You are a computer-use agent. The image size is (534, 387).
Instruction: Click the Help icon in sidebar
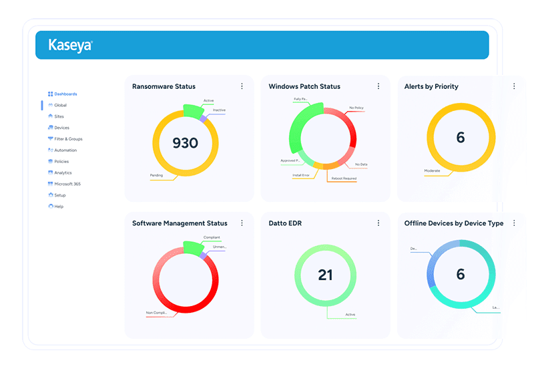pos(50,207)
